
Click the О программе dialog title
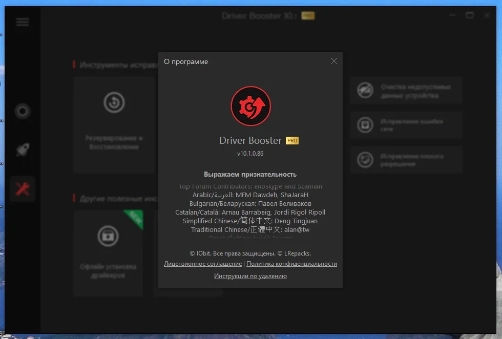pos(186,61)
